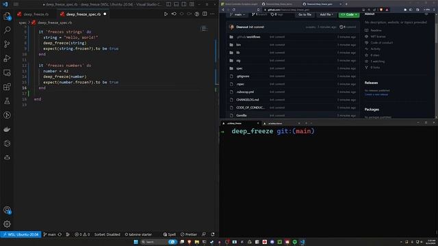Open the Search view in VS Code
The image size is (438, 246).
(x=8, y=30)
